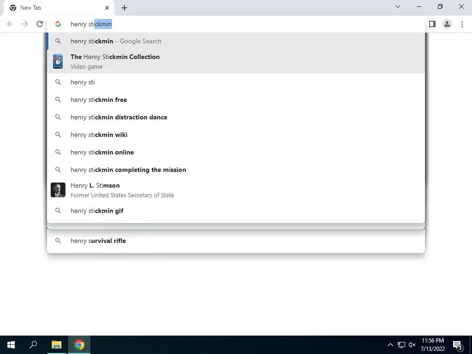Open the taskbar clock and date

432,345
